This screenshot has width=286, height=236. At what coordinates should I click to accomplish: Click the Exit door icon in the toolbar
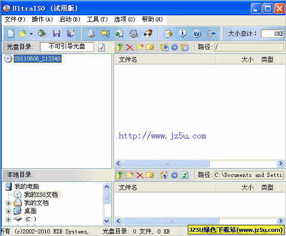[x=211, y=34]
